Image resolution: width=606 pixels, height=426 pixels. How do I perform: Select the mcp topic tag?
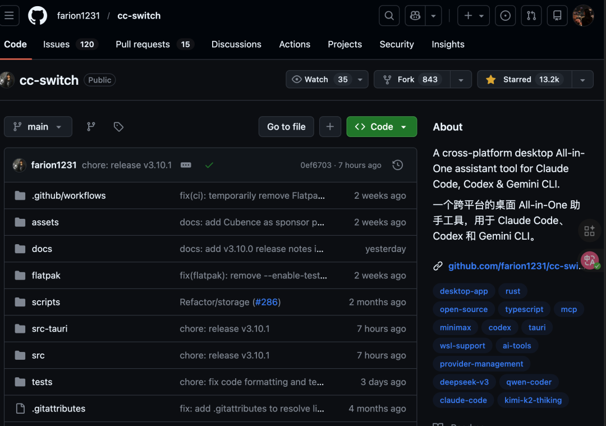pos(568,309)
